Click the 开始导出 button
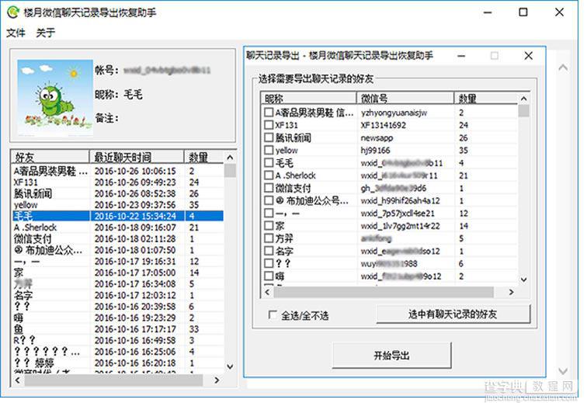 click(391, 355)
